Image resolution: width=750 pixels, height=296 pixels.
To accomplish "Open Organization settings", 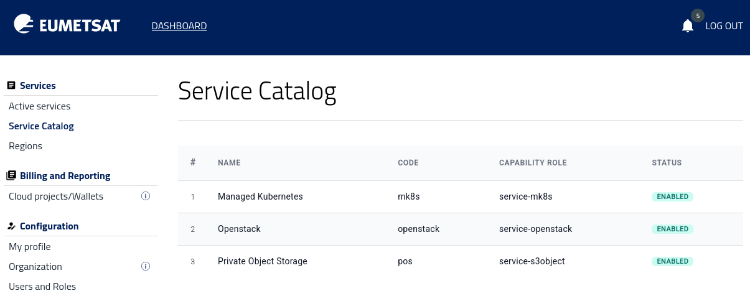I will 35,267.
